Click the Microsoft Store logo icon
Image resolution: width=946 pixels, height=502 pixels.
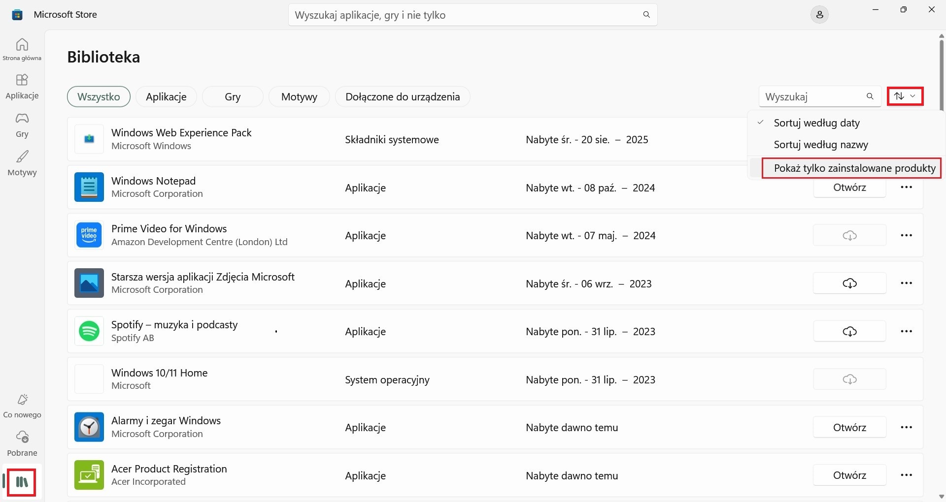[17, 15]
